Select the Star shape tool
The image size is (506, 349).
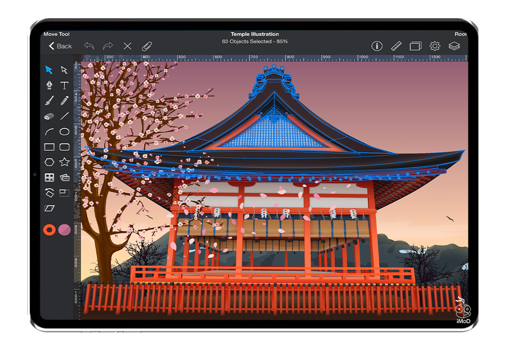click(64, 162)
